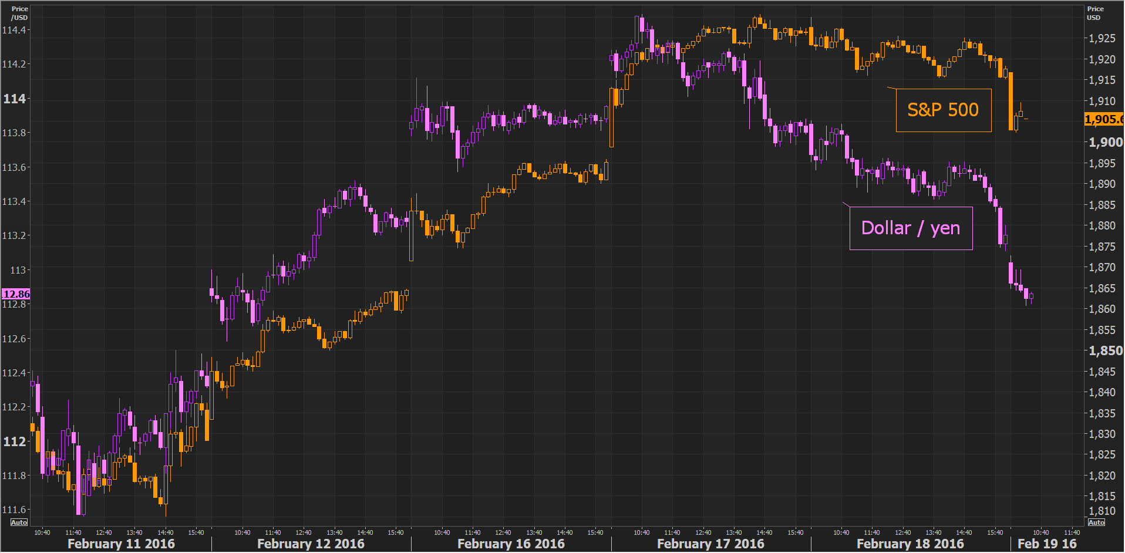
Task: Click the 113.2 left axis value
Action: (14, 235)
